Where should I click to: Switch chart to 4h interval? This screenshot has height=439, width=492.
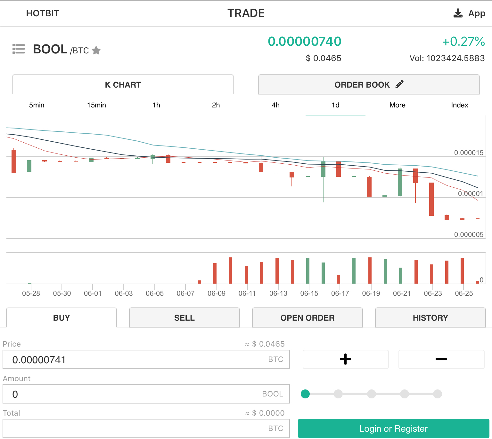276,105
